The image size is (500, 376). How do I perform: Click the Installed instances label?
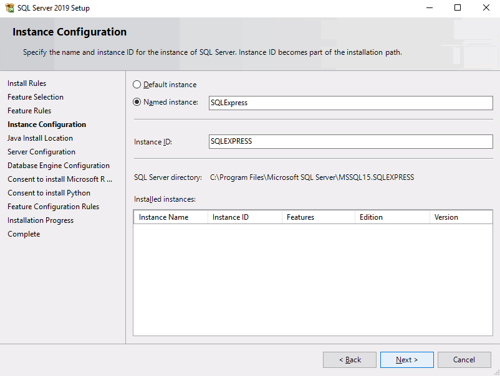[165, 199]
